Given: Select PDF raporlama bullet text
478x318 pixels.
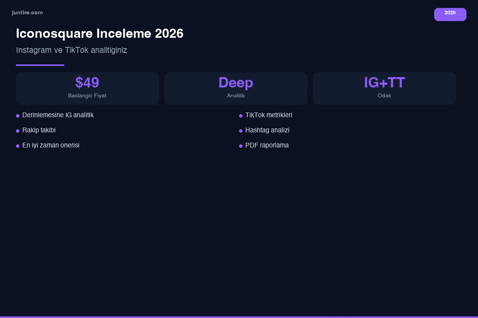Looking at the screenshot, I should [x=267, y=145].
